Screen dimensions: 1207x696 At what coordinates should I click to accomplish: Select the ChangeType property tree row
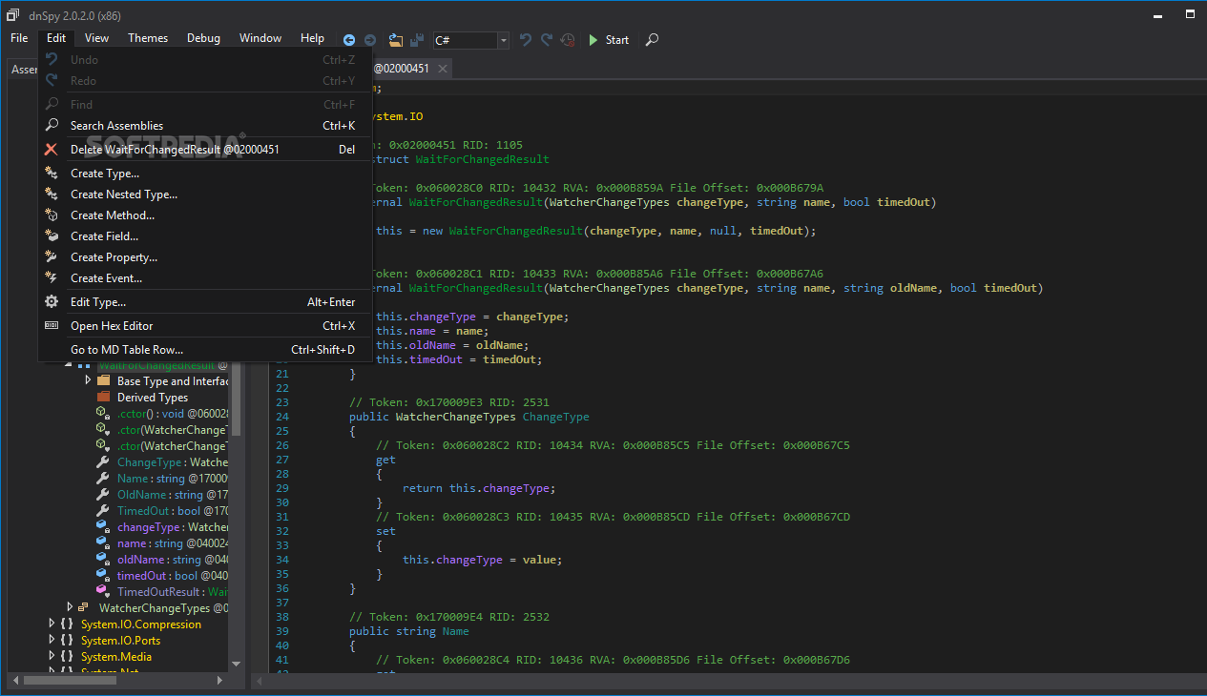click(162, 462)
